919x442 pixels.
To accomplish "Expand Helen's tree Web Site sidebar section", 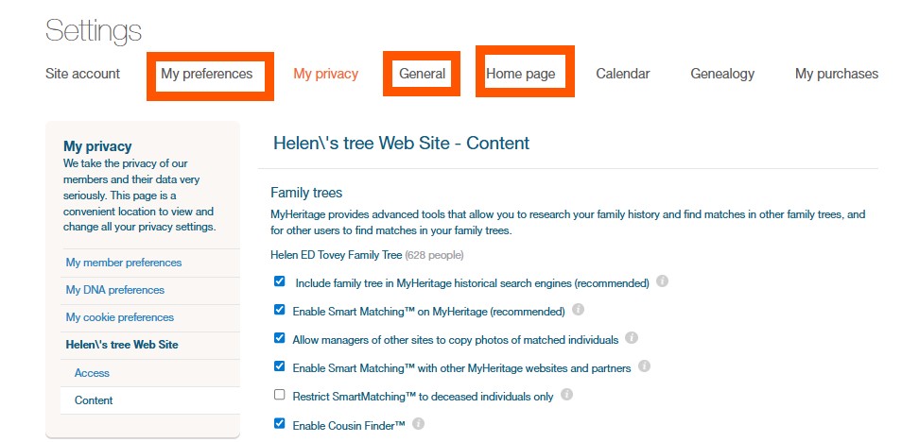I will tap(121, 345).
